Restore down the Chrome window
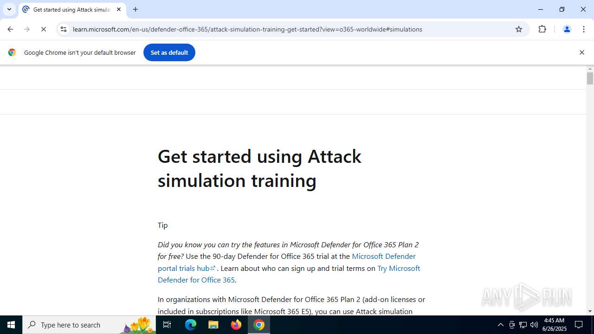The image size is (594, 334). (562, 9)
